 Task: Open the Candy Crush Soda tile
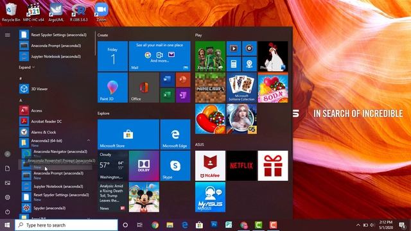tap(273, 87)
